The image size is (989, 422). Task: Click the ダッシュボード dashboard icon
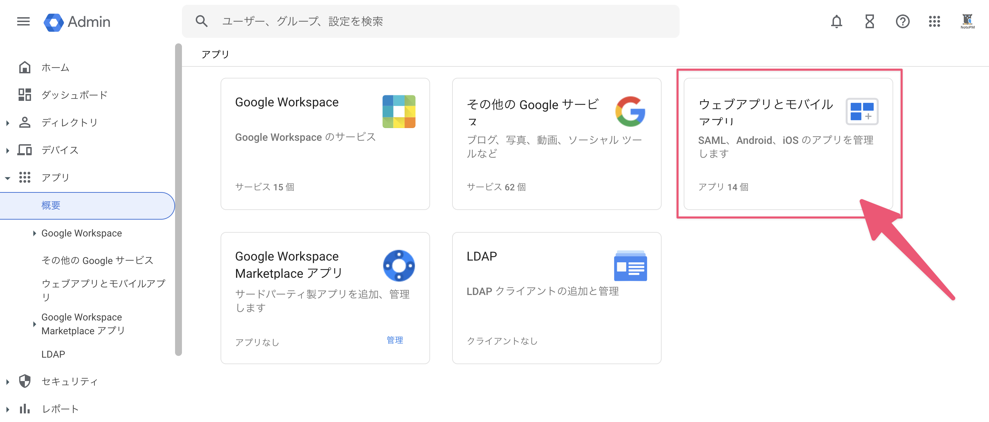[x=24, y=95]
